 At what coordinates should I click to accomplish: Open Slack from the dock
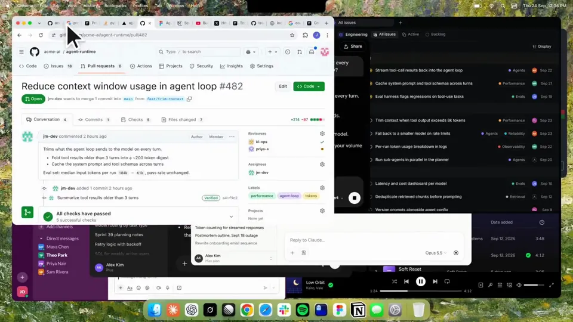tap(284, 310)
